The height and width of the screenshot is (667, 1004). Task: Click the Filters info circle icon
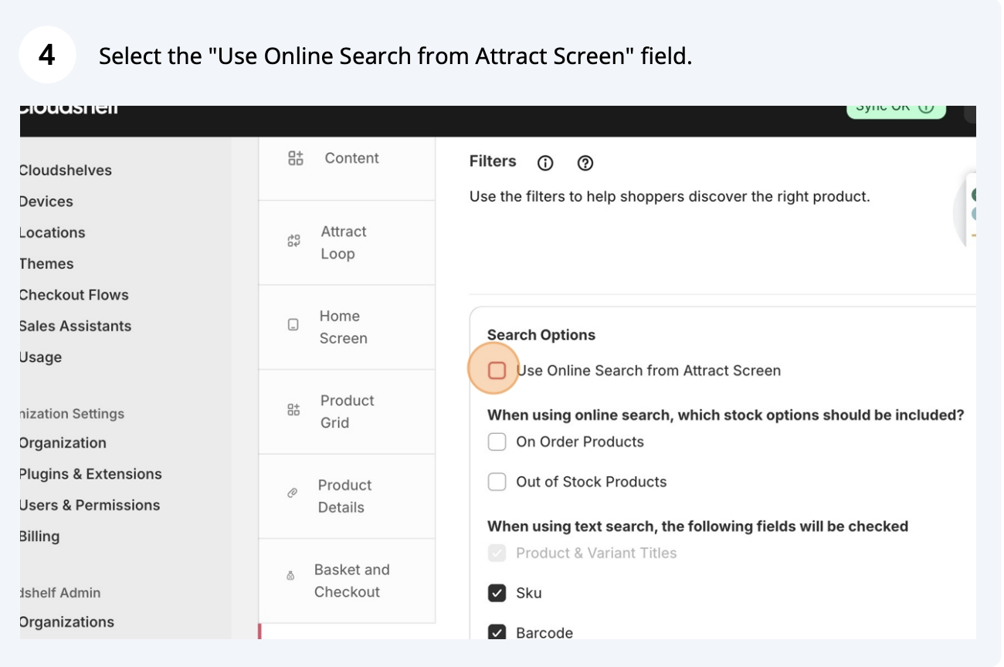click(x=545, y=163)
